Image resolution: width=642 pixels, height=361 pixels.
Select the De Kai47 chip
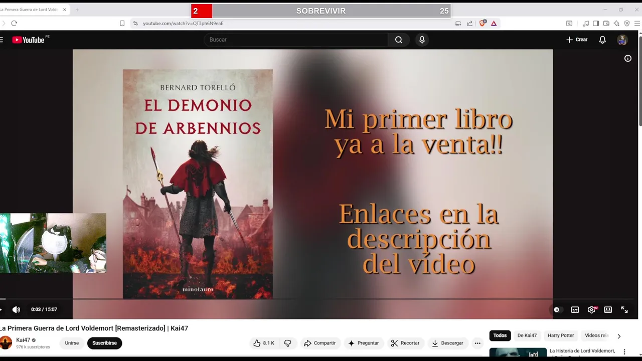coord(527,335)
